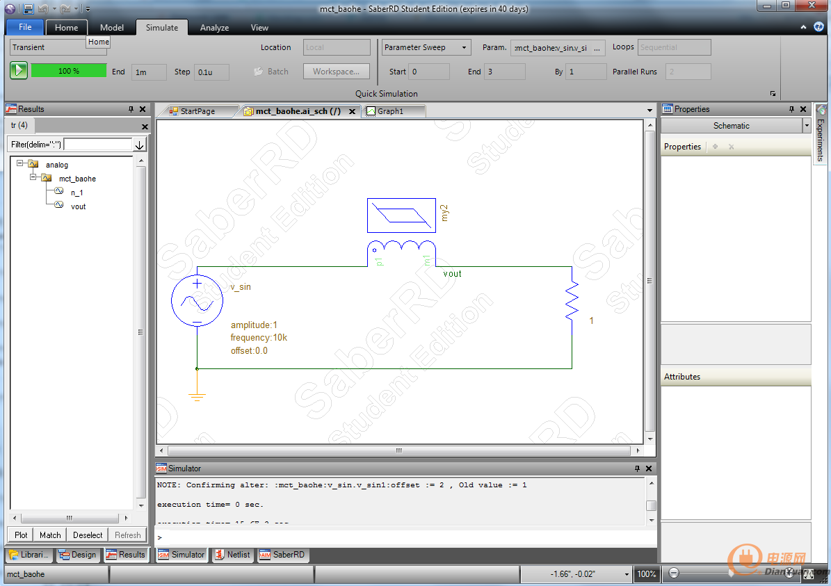Open the redo history dropdown arrow
The height and width of the screenshot is (586, 831).
(x=76, y=9)
